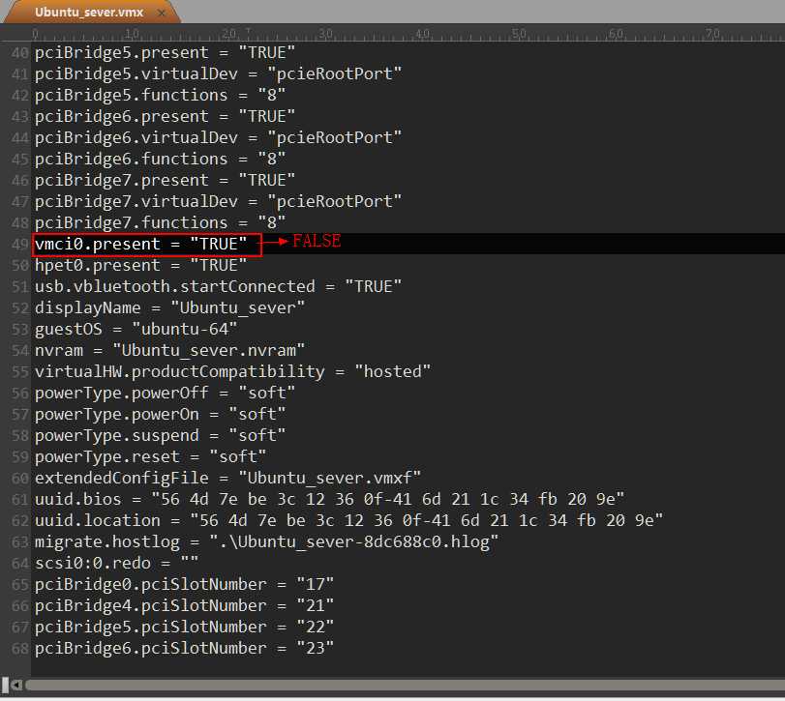The width and height of the screenshot is (785, 701).
Task: Click powerType.powerOn line
Action: (160, 414)
